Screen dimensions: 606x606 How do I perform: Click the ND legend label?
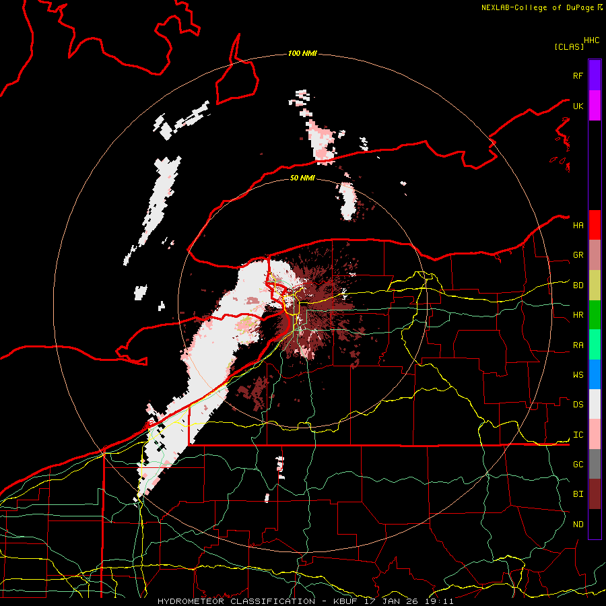tap(578, 525)
